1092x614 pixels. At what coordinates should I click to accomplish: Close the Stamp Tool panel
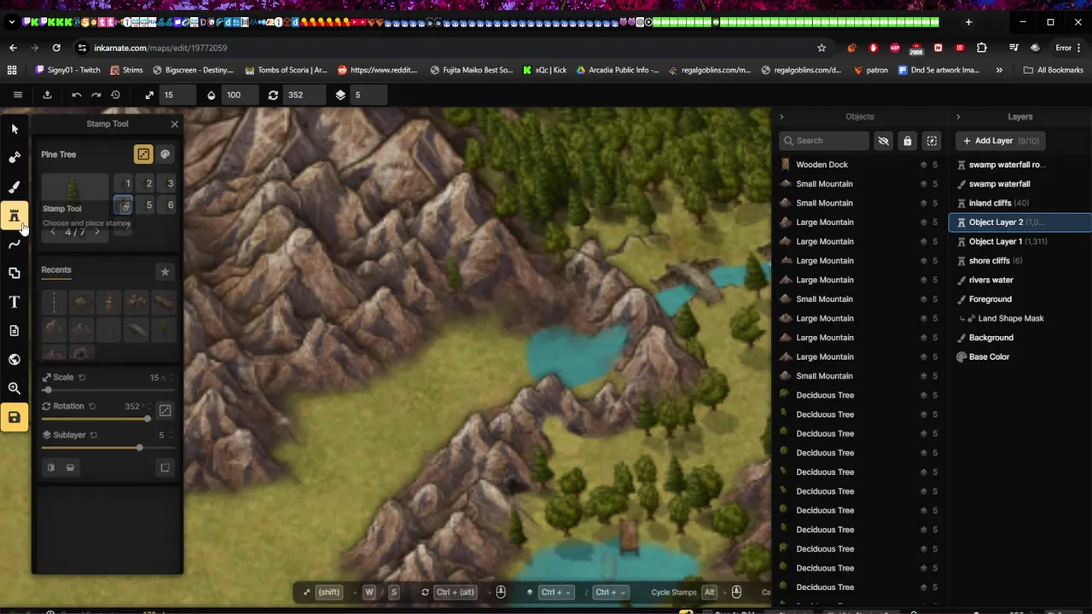(x=175, y=125)
